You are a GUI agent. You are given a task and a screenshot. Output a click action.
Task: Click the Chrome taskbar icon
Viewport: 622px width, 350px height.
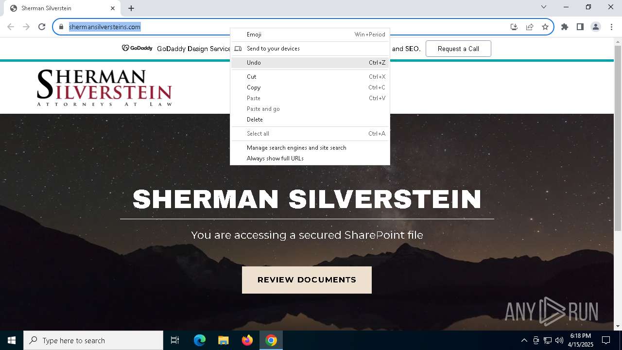click(271, 340)
